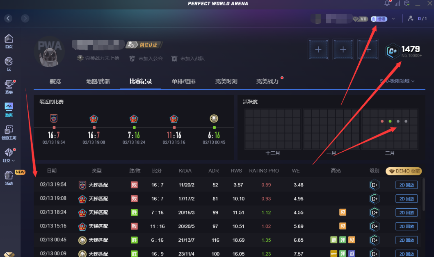Viewport: 434px width, 257px height.
Task: Switch to the 完美时刻 tab
Action: click(226, 81)
